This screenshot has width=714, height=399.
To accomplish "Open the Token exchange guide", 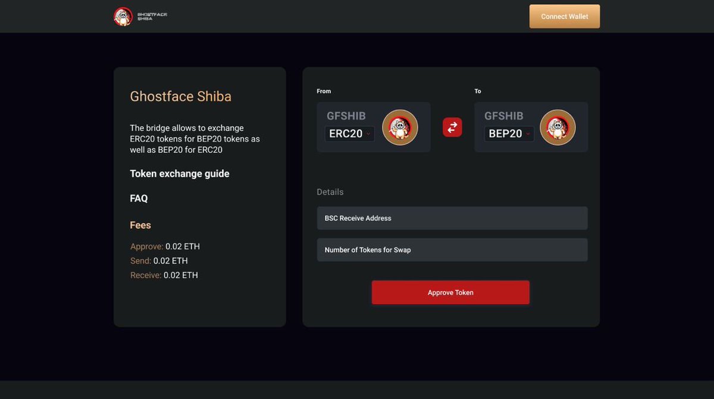I will click(x=180, y=174).
